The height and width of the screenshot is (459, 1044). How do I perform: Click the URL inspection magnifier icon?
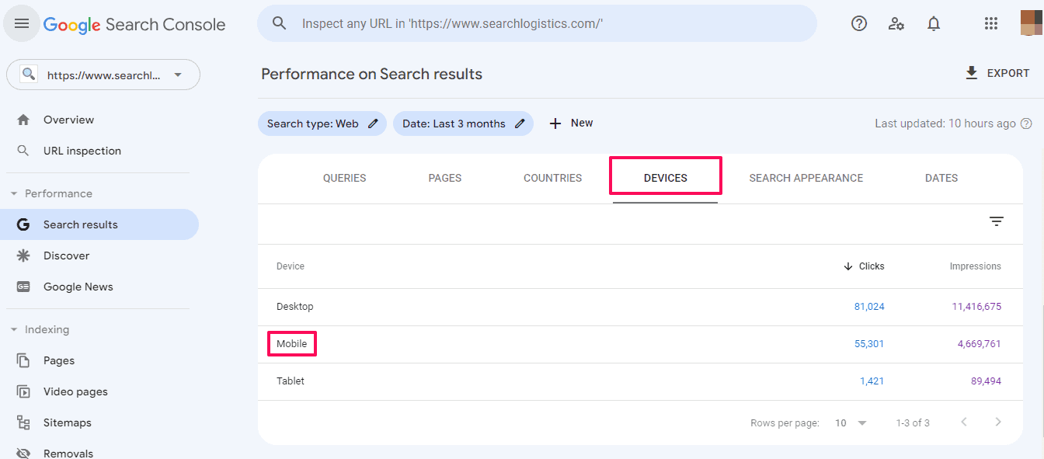click(23, 151)
